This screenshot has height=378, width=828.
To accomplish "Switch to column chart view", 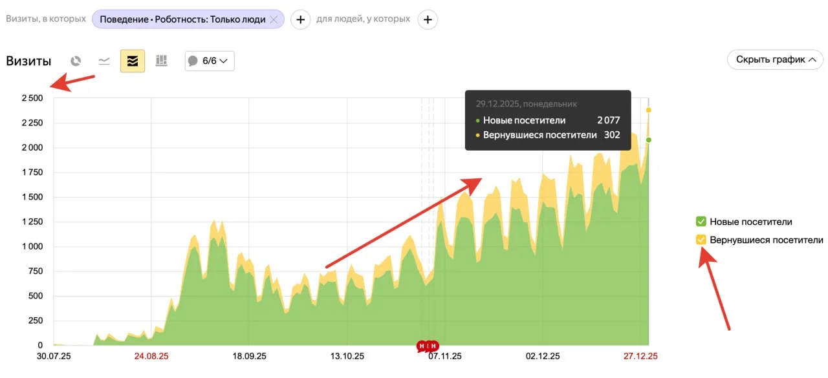I will [x=161, y=61].
